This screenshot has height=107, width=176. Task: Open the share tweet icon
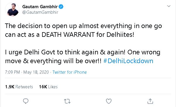[150, 101]
